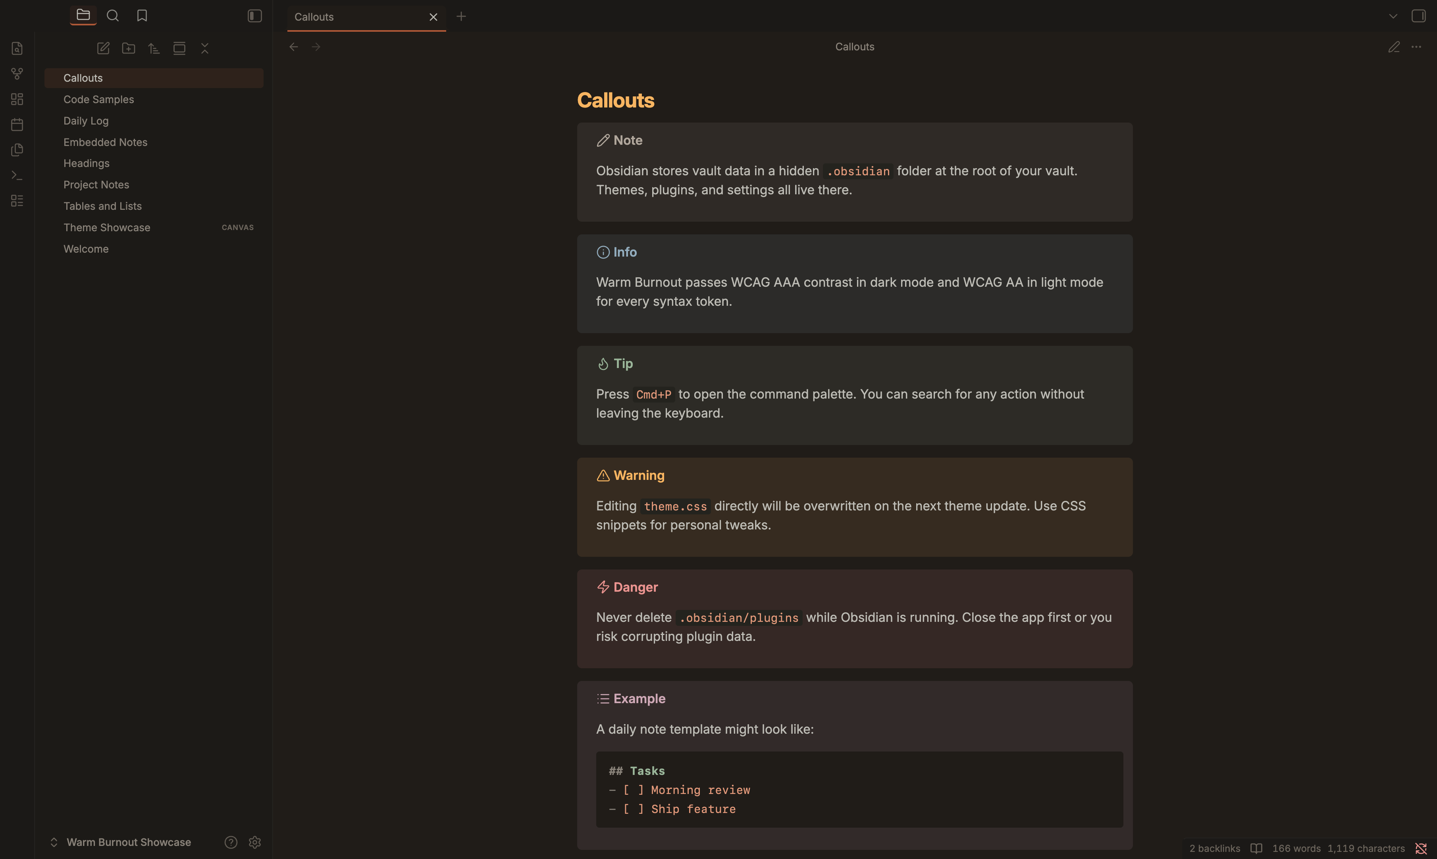The height and width of the screenshot is (859, 1437).
Task: Navigate forward in history
Action: click(x=316, y=47)
